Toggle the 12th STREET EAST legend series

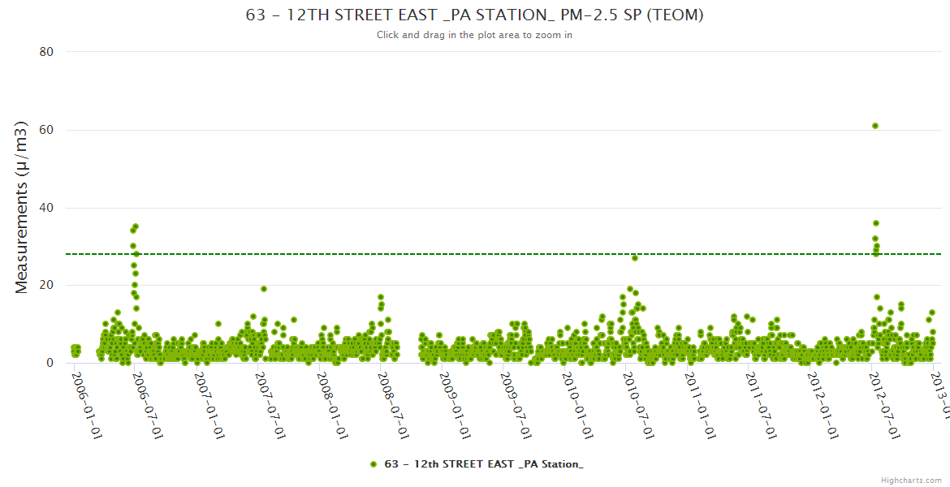tap(483, 464)
